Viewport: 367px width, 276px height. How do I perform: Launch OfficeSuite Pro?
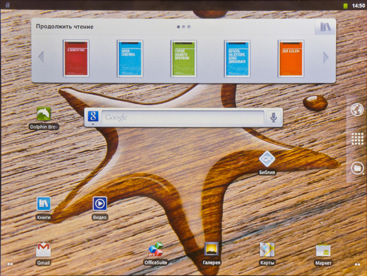156,249
